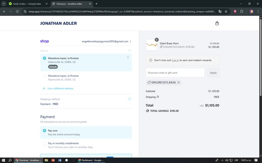Screen dimensions: 262x163
Task: Click the ESP language indicator
Action: [236, 160]
